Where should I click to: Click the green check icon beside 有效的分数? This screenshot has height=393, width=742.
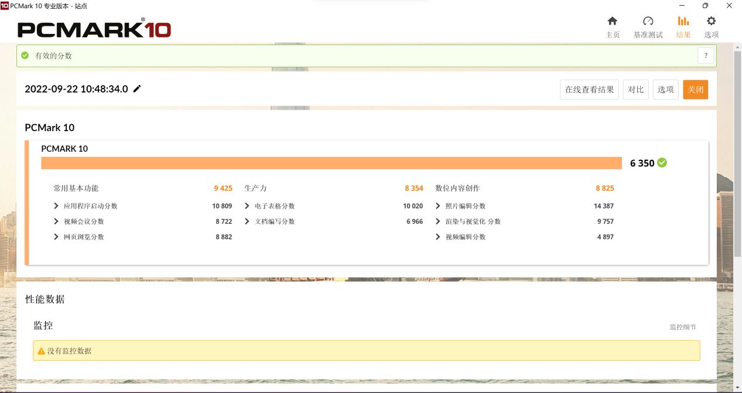pos(25,56)
